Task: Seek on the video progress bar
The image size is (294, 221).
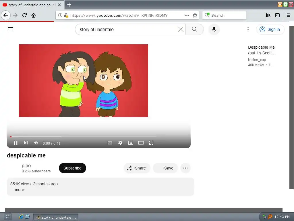Action: coord(84,137)
